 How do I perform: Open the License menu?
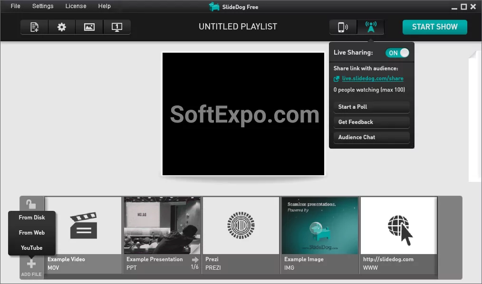coord(76,6)
